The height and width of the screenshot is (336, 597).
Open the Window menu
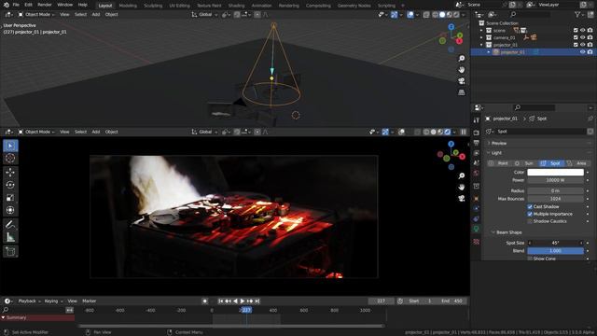(64, 5)
